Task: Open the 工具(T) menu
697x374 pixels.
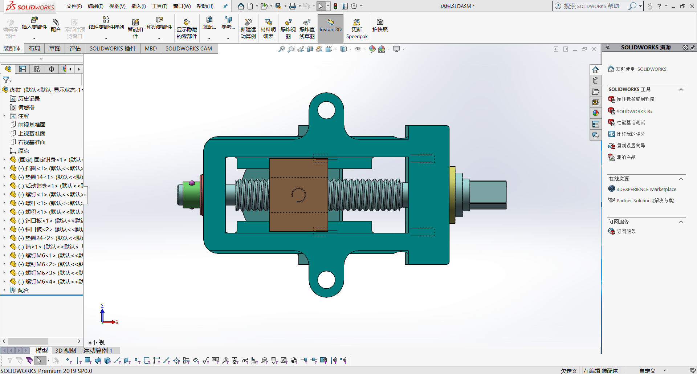Action: click(x=159, y=6)
